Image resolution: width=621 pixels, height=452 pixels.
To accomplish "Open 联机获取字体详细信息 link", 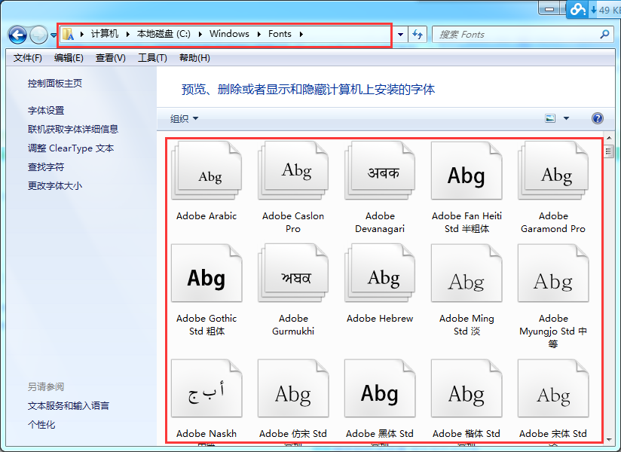I will coord(73,129).
